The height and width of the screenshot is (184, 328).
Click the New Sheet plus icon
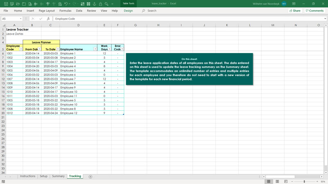[x=90, y=177]
